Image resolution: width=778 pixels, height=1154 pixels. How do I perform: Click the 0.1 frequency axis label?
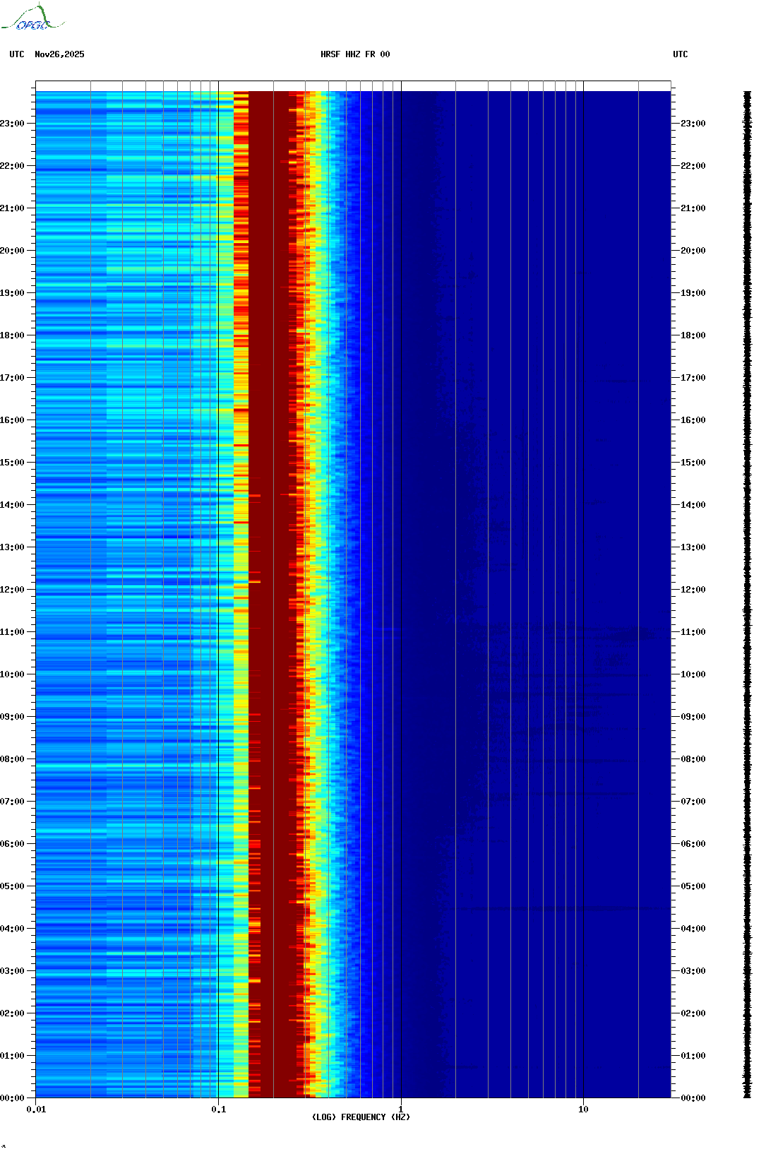(218, 1110)
